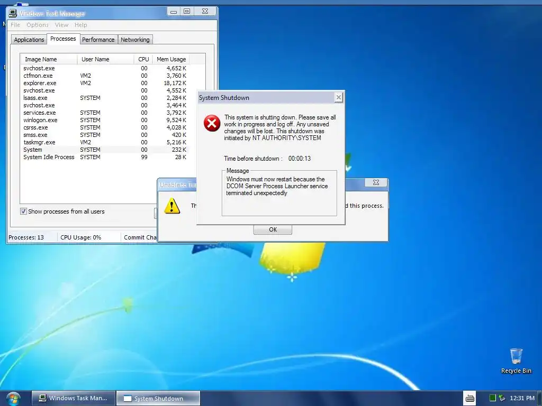Image resolution: width=542 pixels, height=406 pixels.
Task: Select the services.exe process row
Action: tap(105, 113)
